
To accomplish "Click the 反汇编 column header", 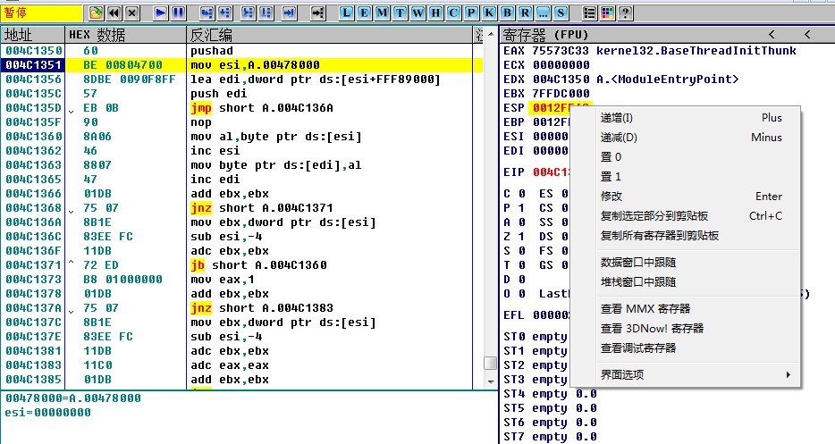I will coord(330,35).
